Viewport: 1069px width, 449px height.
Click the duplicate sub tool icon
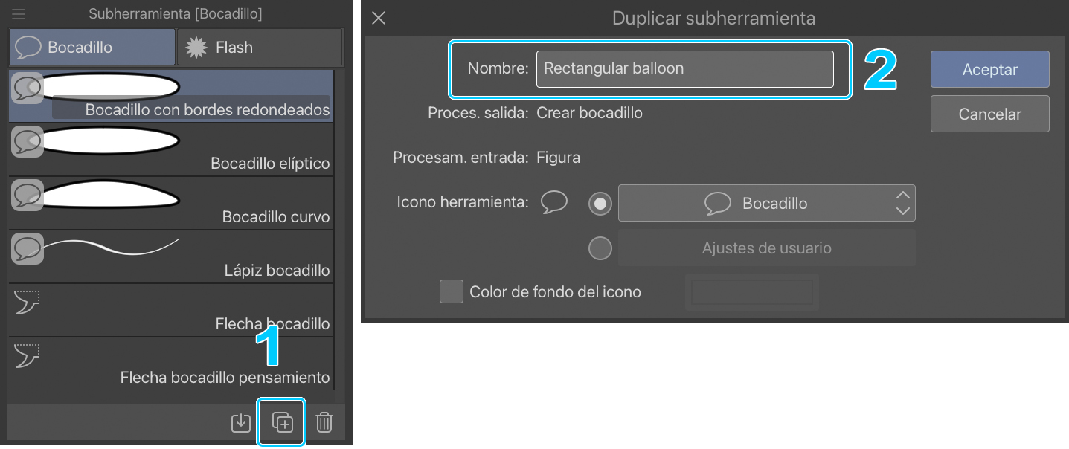click(282, 422)
